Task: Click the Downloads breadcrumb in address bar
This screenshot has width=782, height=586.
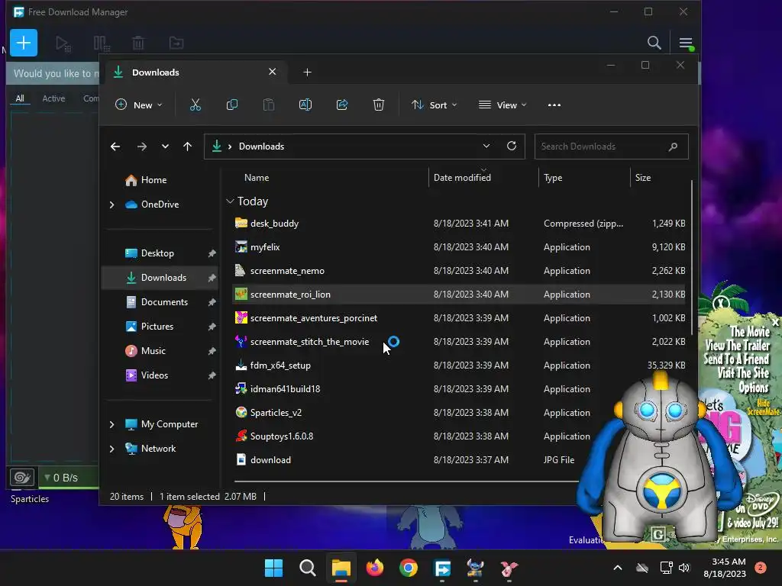Action: click(261, 146)
